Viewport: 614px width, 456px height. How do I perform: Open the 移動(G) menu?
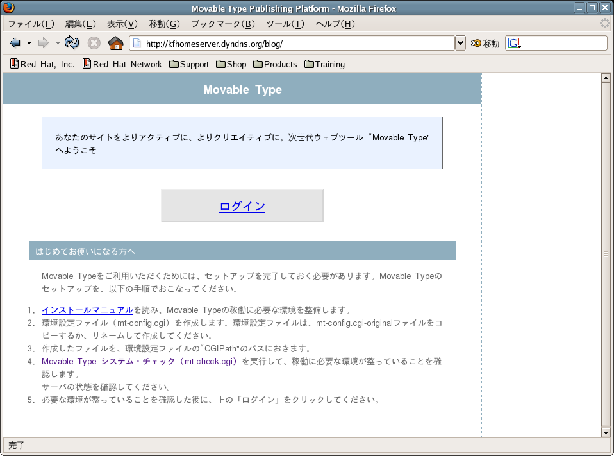(164, 24)
